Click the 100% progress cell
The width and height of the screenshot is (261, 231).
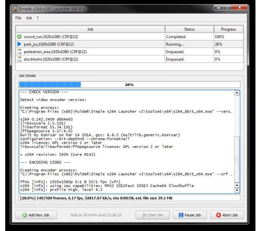pos(229,36)
